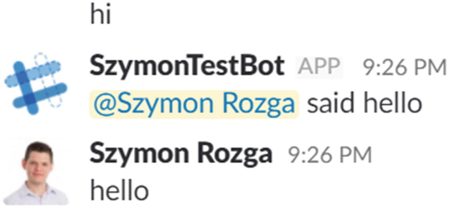
Task: Click the bold Szymon Rozga sender name
Action: tap(181, 154)
